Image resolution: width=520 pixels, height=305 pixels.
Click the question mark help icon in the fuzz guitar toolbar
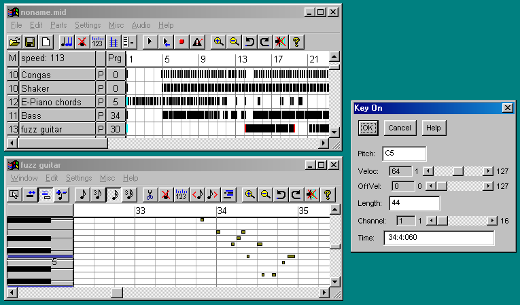point(328,194)
